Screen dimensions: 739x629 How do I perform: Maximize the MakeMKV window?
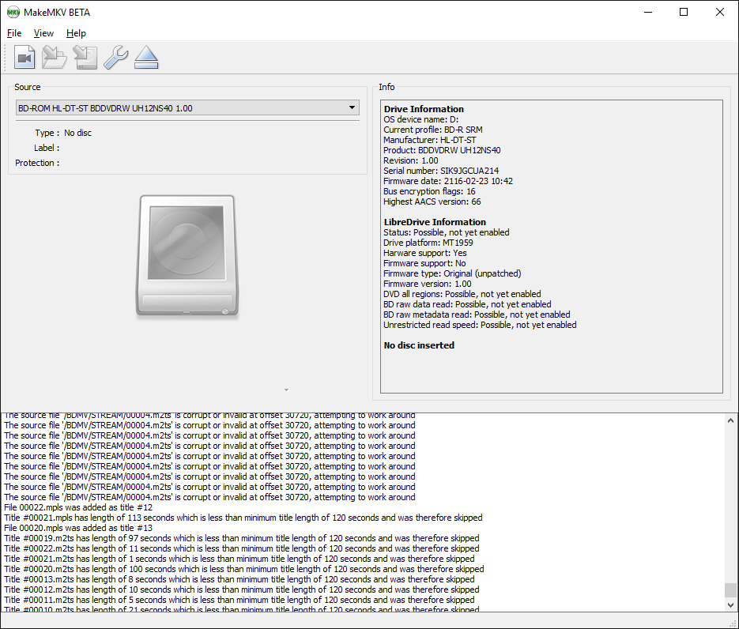click(684, 13)
